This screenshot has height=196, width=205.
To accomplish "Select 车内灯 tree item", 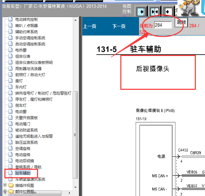I will (21, 87).
